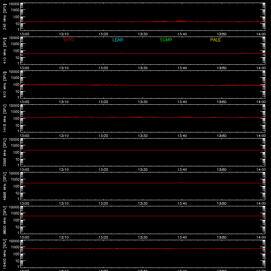The width and height of the screenshot is (271, 271).
Task: Click 13:50 label under 2695 MHz panel
Action: 222,170
